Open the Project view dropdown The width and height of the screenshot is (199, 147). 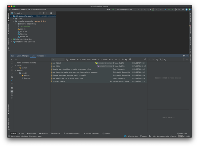click(x=17, y=13)
